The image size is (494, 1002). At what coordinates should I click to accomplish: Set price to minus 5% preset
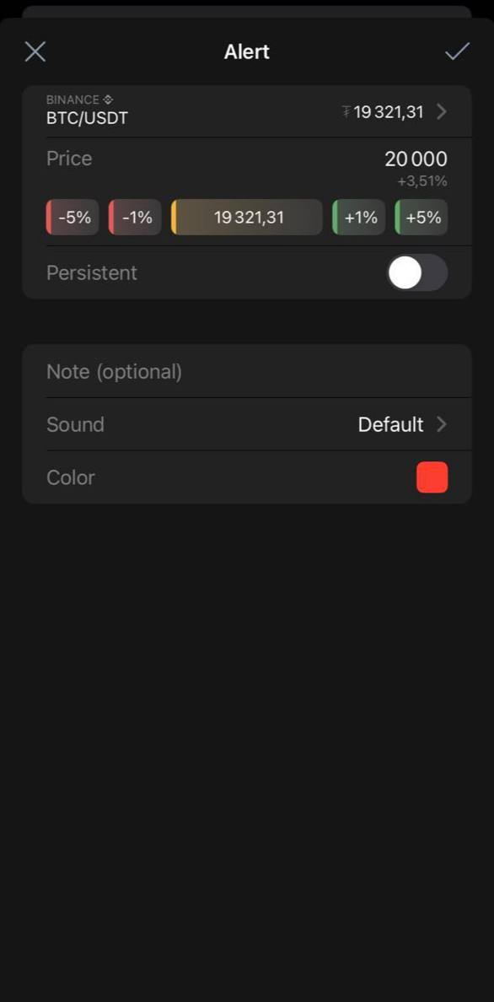tap(72, 218)
